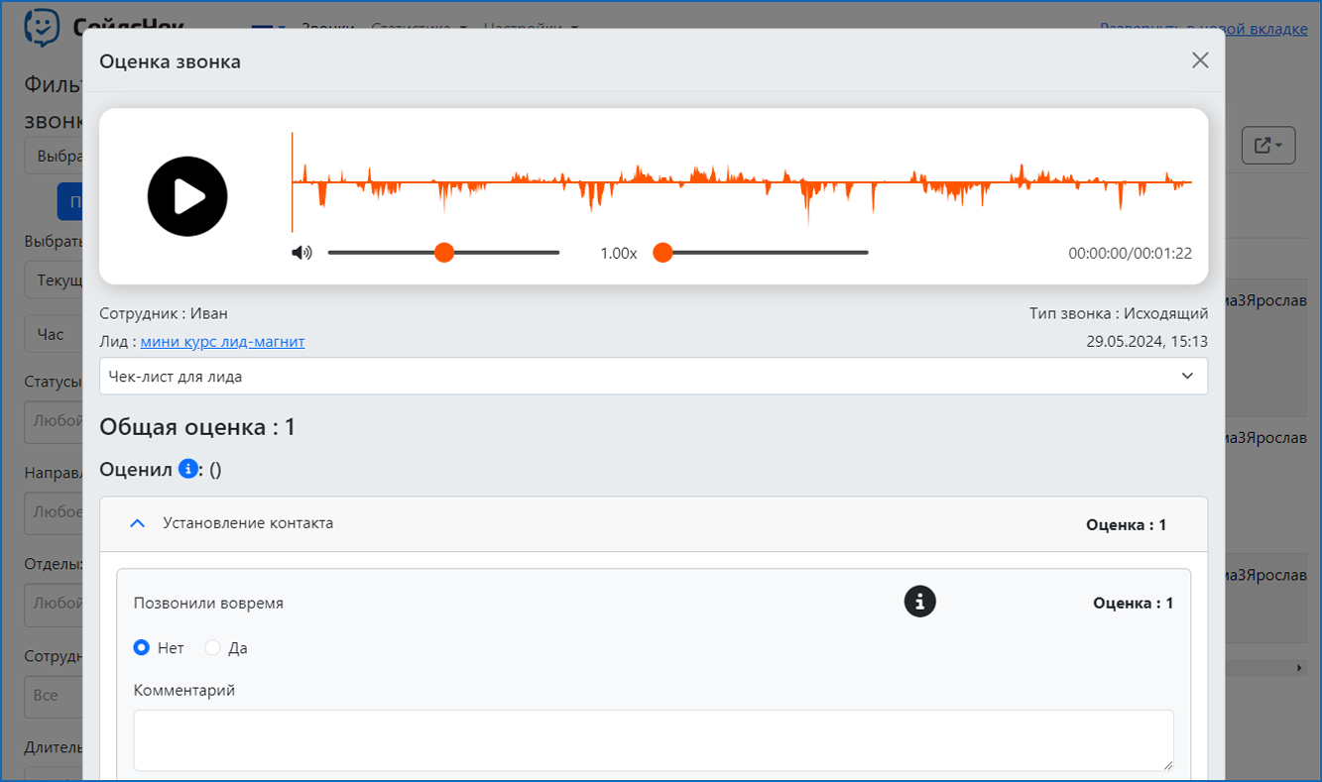Play the call recording
Screen dimensions: 1322x782
[x=187, y=196]
